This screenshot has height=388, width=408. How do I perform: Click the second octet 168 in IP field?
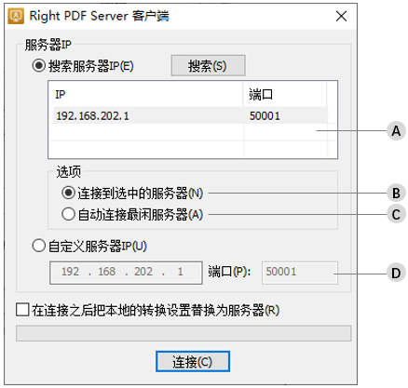(107, 272)
